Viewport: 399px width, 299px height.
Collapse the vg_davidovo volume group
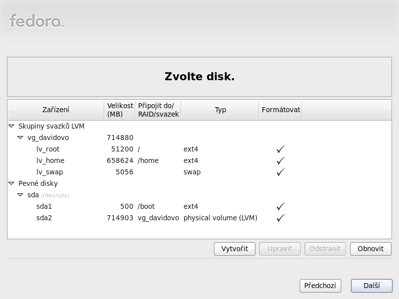click(x=20, y=138)
